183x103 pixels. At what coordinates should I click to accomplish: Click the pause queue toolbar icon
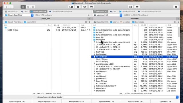pyautogui.click(x=130, y=7)
